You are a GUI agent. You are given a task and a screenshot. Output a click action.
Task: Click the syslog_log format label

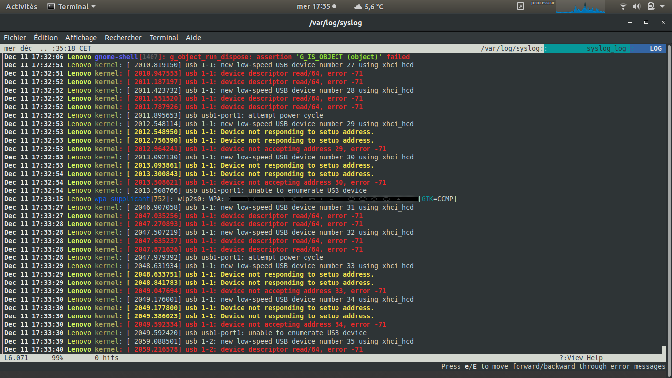point(606,48)
